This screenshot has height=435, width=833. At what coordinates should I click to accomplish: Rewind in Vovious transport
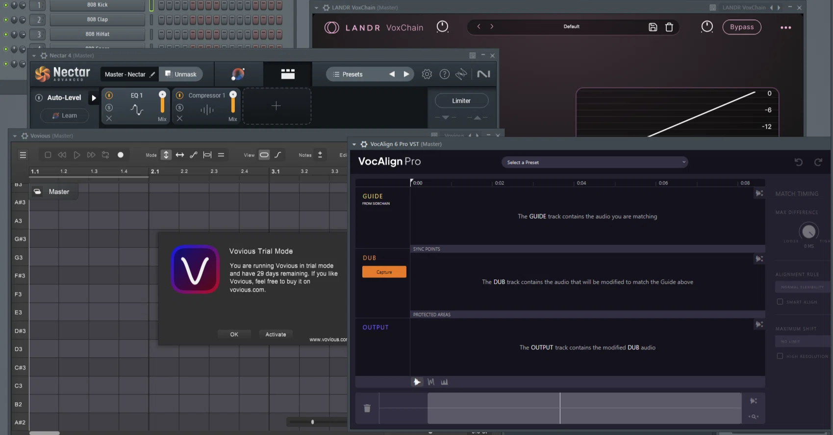tap(62, 155)
